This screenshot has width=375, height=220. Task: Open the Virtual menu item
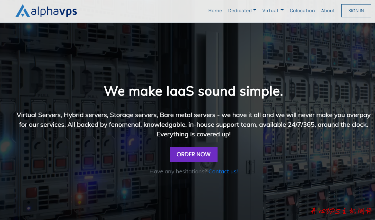pos(270,11)
